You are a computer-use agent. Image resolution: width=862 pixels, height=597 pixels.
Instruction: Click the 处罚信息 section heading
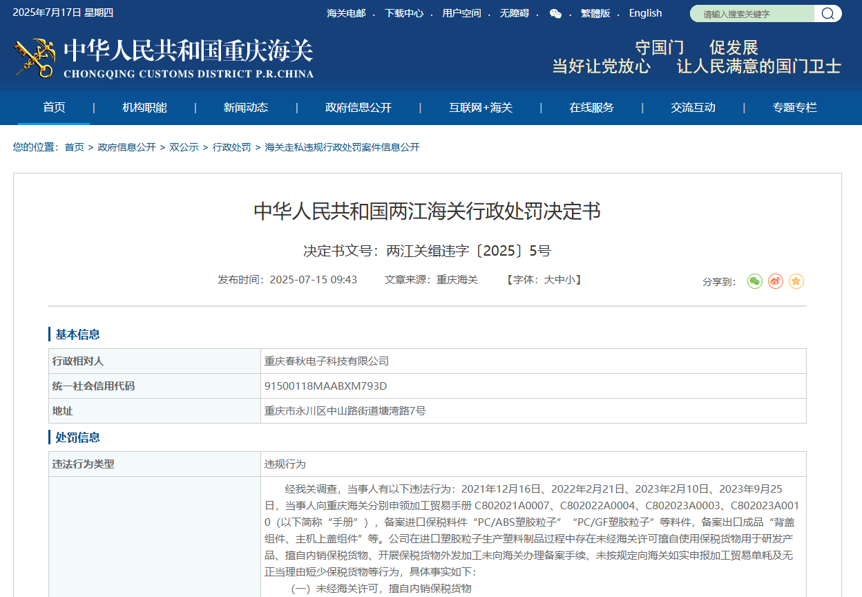tap(77, 437)
